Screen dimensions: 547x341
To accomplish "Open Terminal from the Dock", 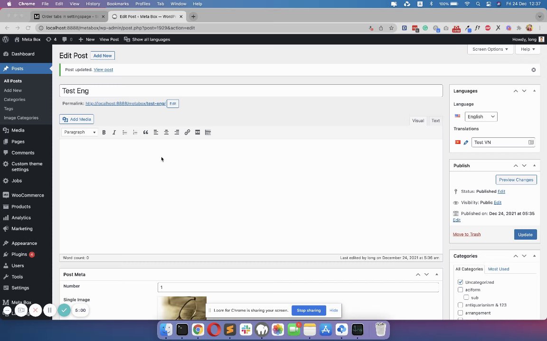I will (x=182, y=329).
